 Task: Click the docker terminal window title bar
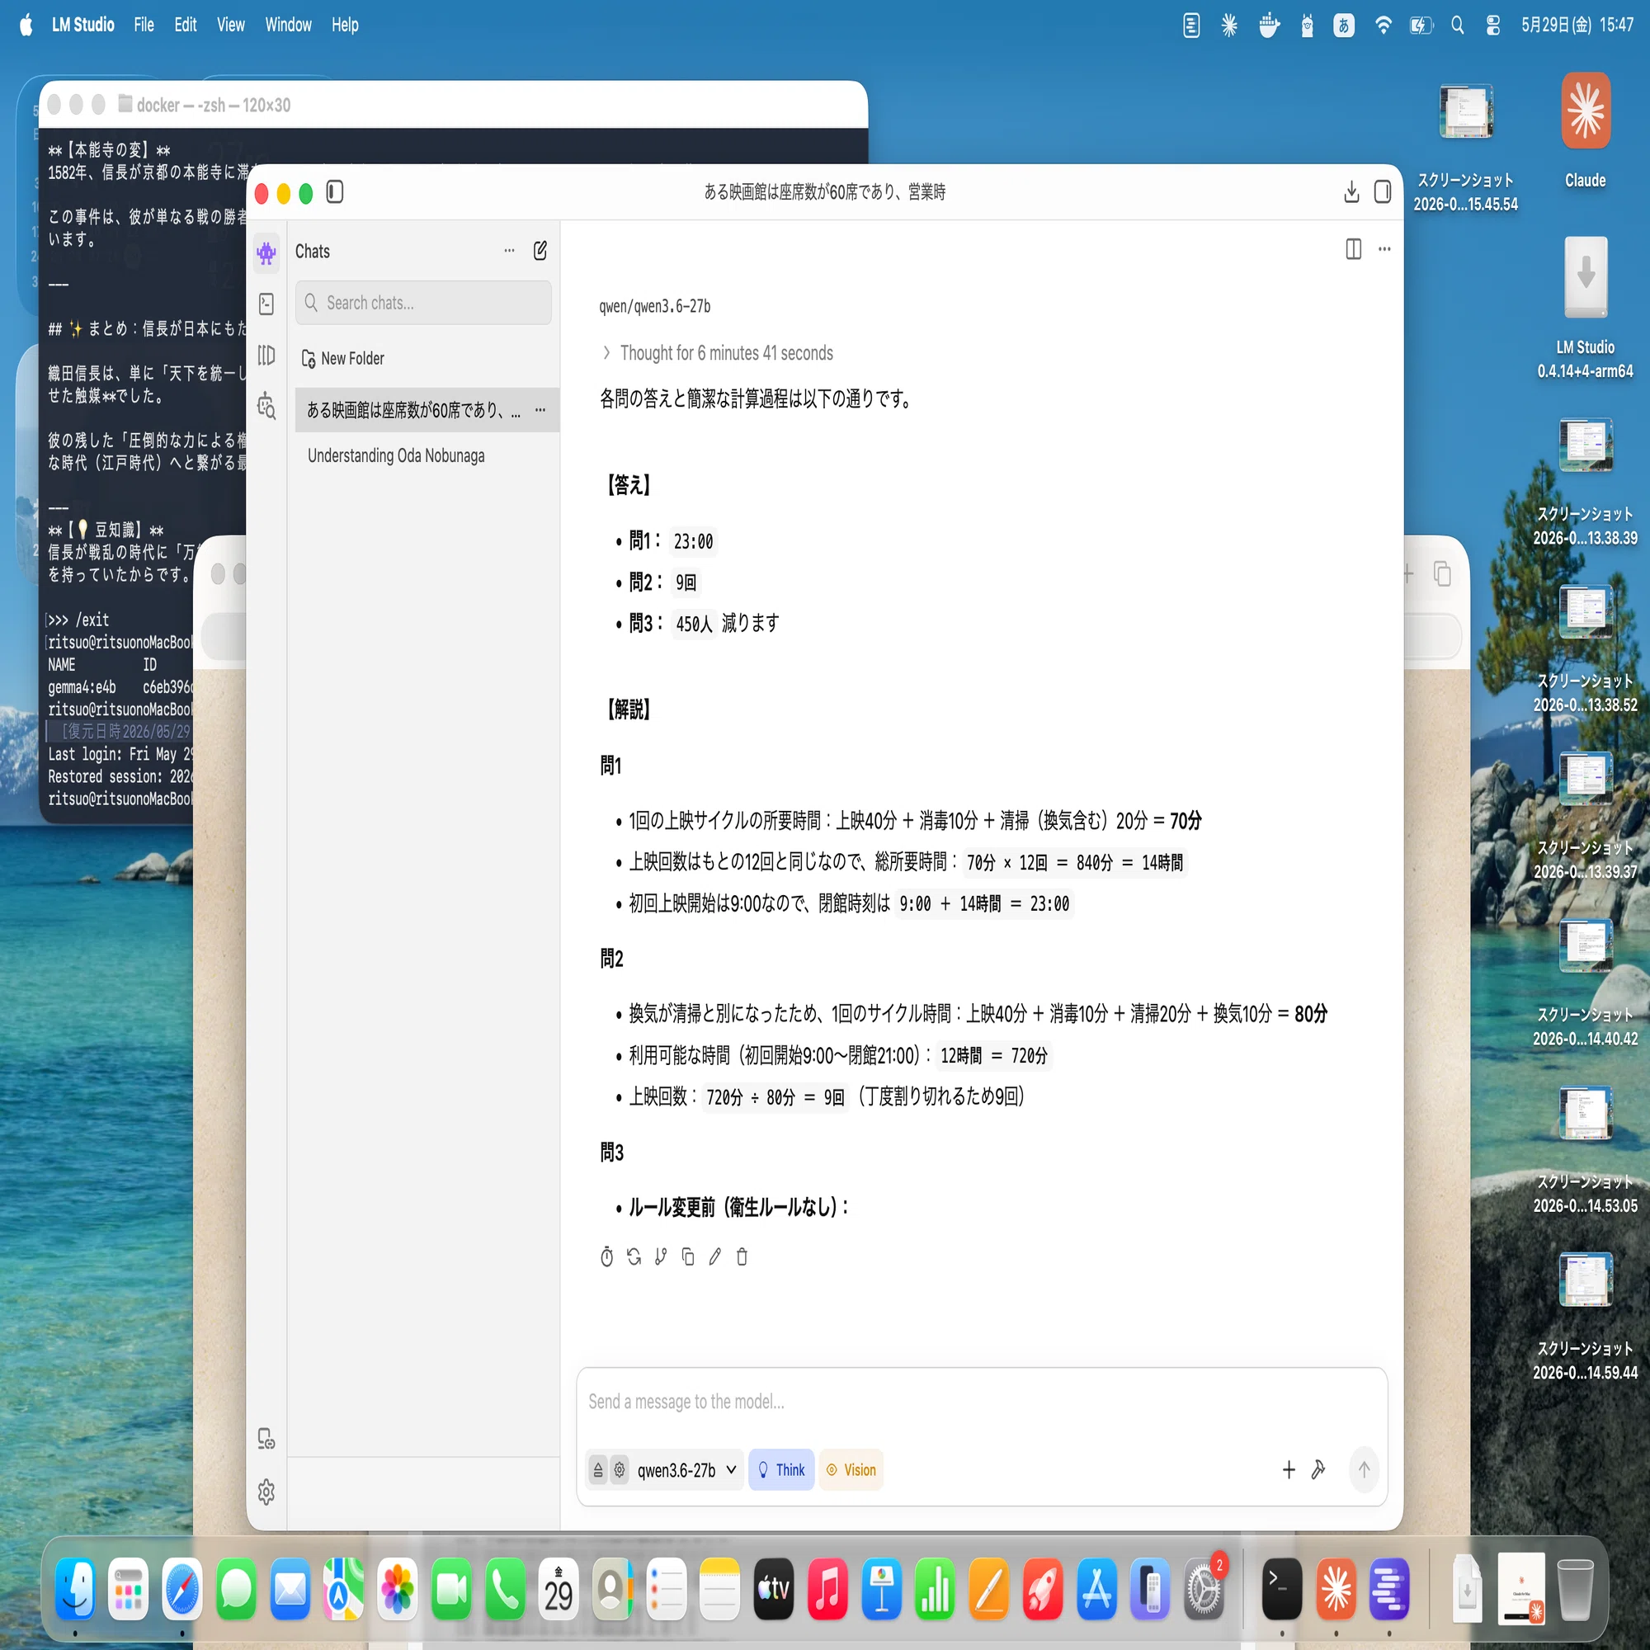(454, 104)
